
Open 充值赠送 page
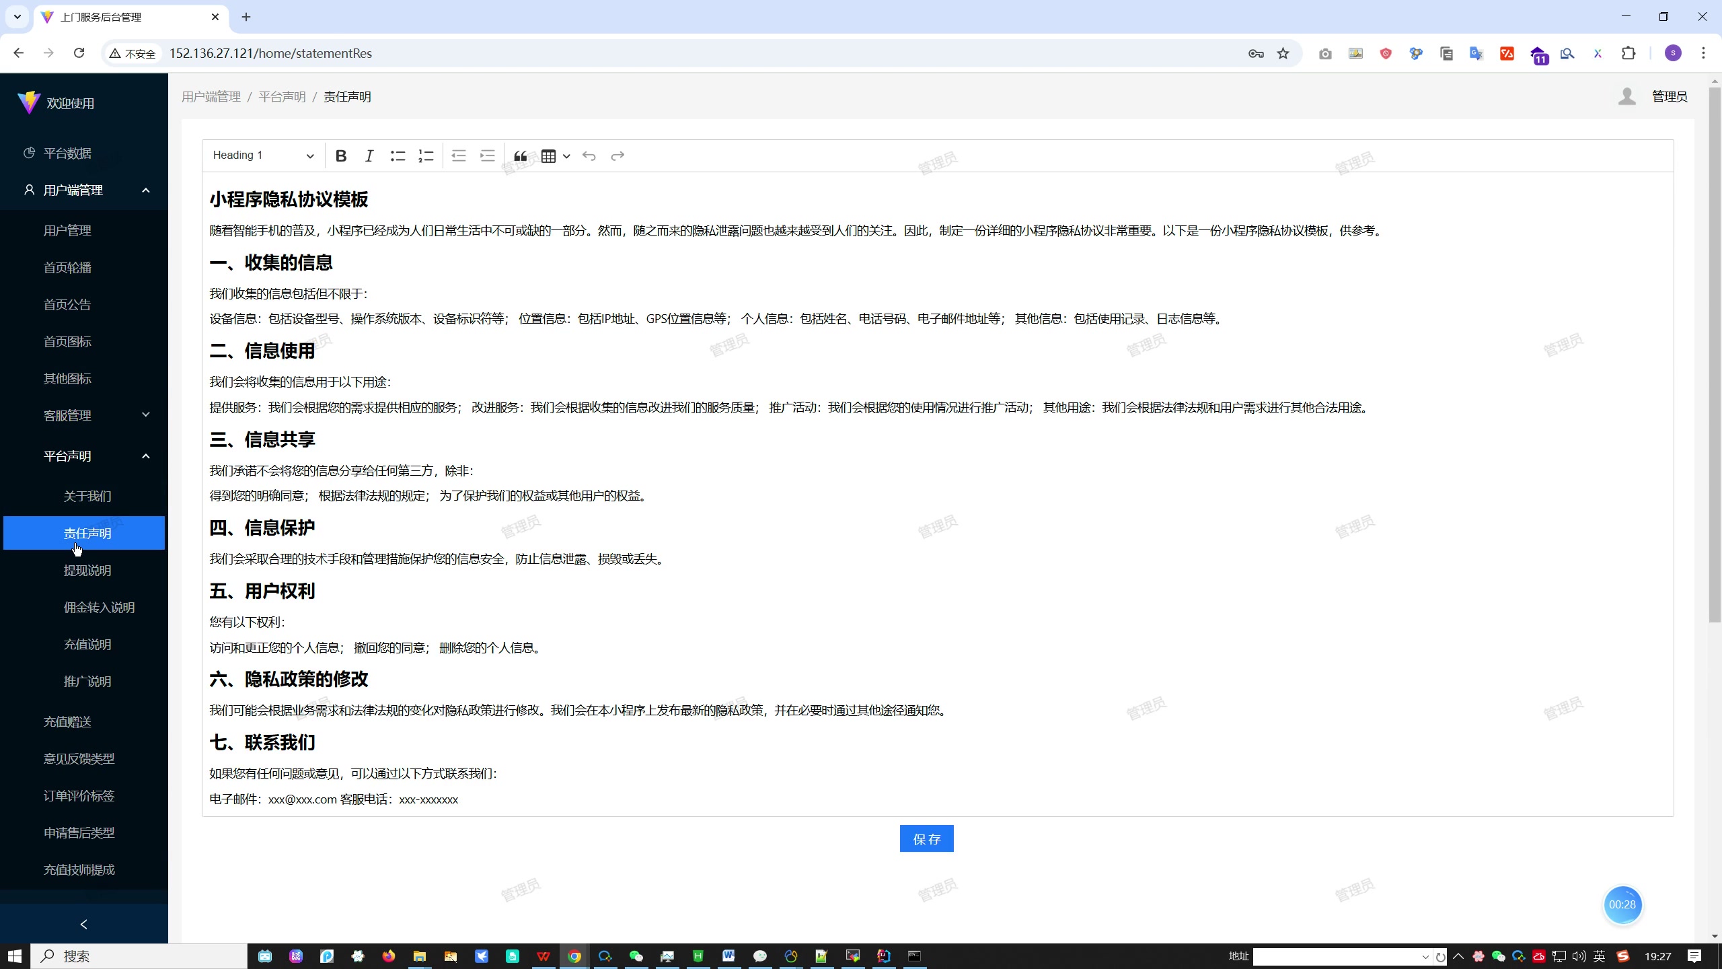pyautogui.click(x=84, y=722)
